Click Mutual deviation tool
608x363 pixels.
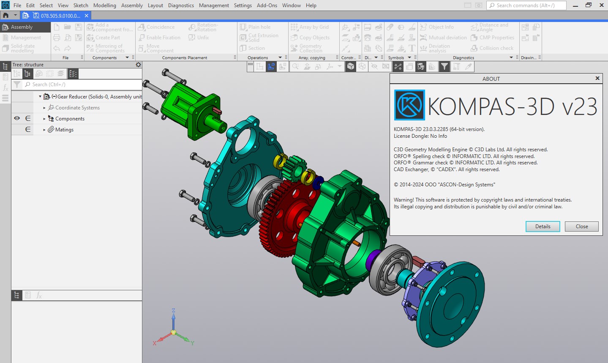point(443,38)
